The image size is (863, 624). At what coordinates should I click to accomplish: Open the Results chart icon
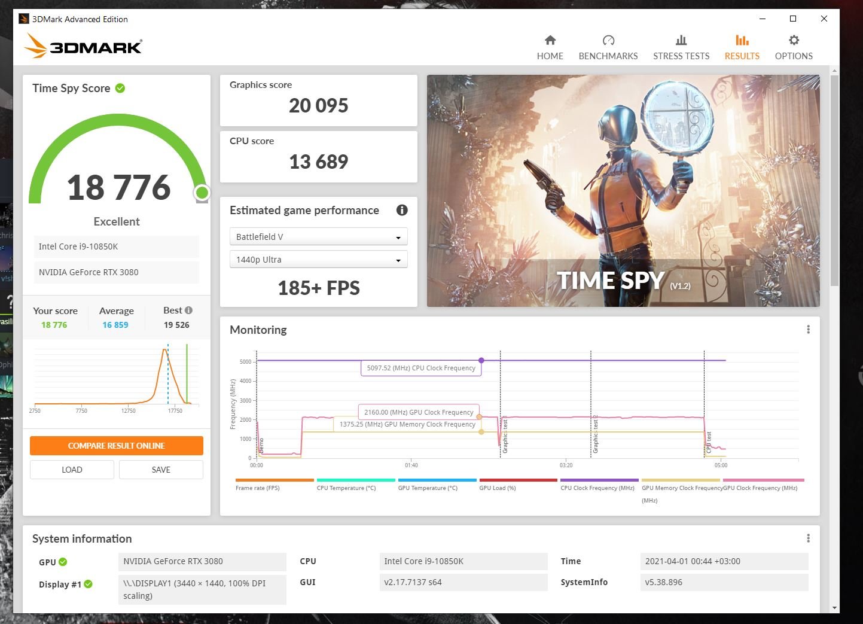742,40
